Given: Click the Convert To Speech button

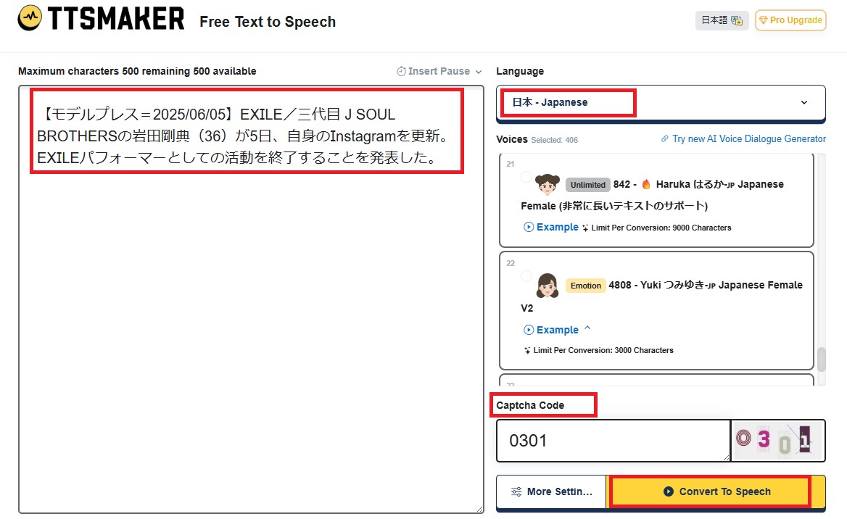Looking at the screenshot, I should coord(716,492).
